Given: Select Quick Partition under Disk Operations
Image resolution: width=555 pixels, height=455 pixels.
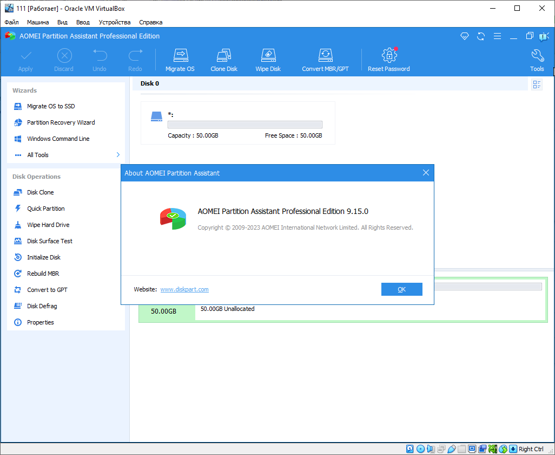Looking at the screenshot, I should pos(46,209).
